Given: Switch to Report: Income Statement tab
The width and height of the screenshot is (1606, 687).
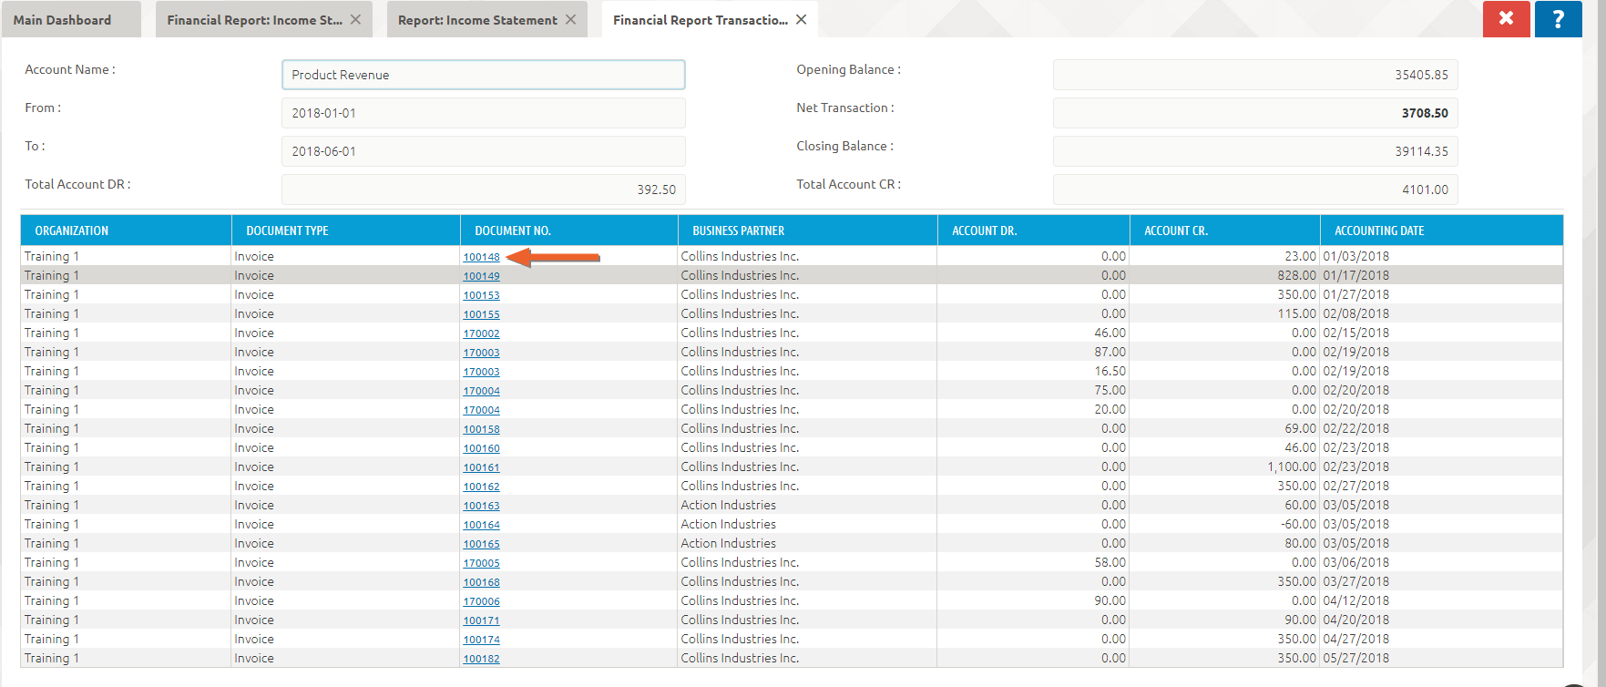Looking at the screenshot, I should [476, 20].
